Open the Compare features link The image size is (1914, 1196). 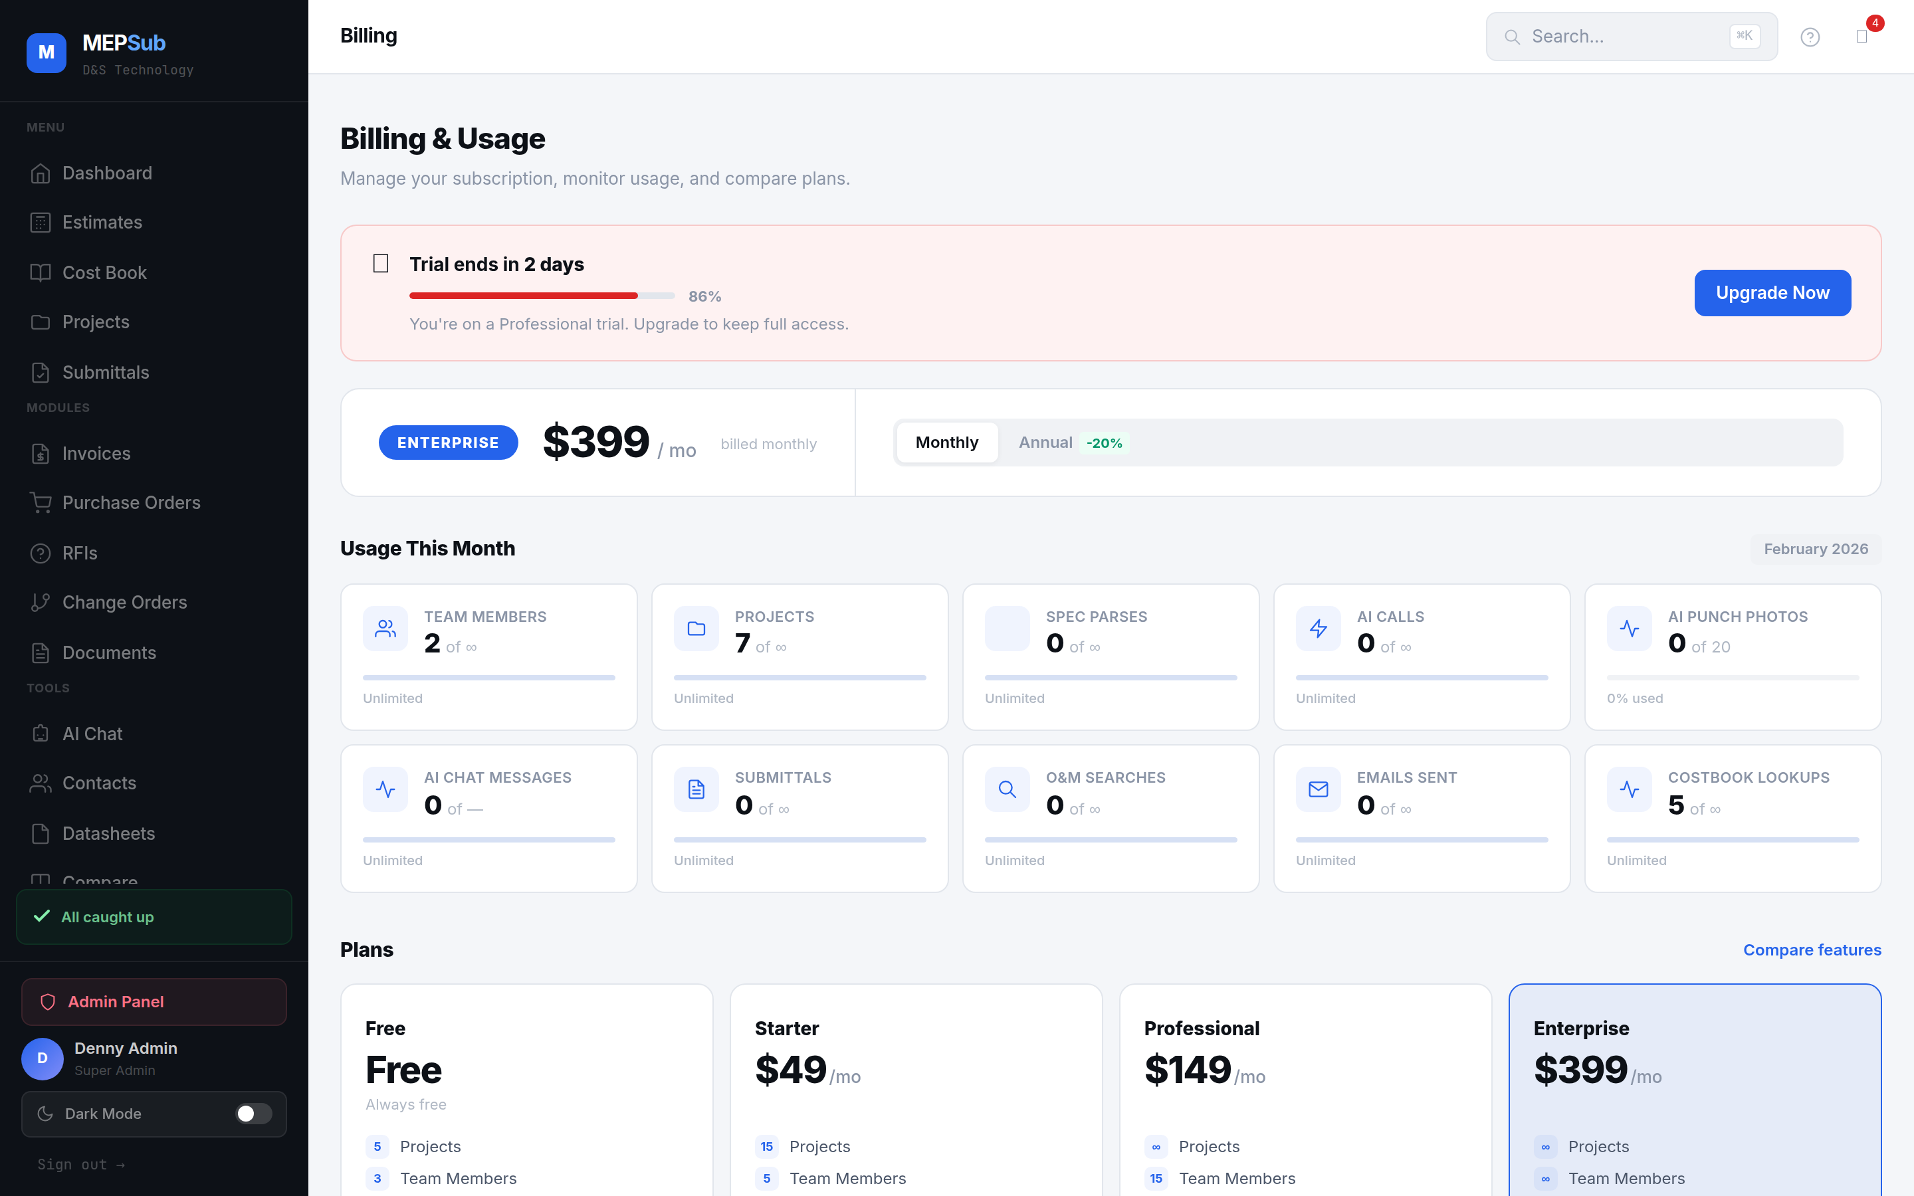pyautogui.click(x=1813, y=949)
